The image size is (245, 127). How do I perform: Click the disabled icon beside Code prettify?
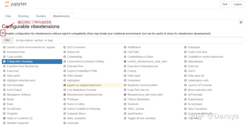click(x=4, y=57)
